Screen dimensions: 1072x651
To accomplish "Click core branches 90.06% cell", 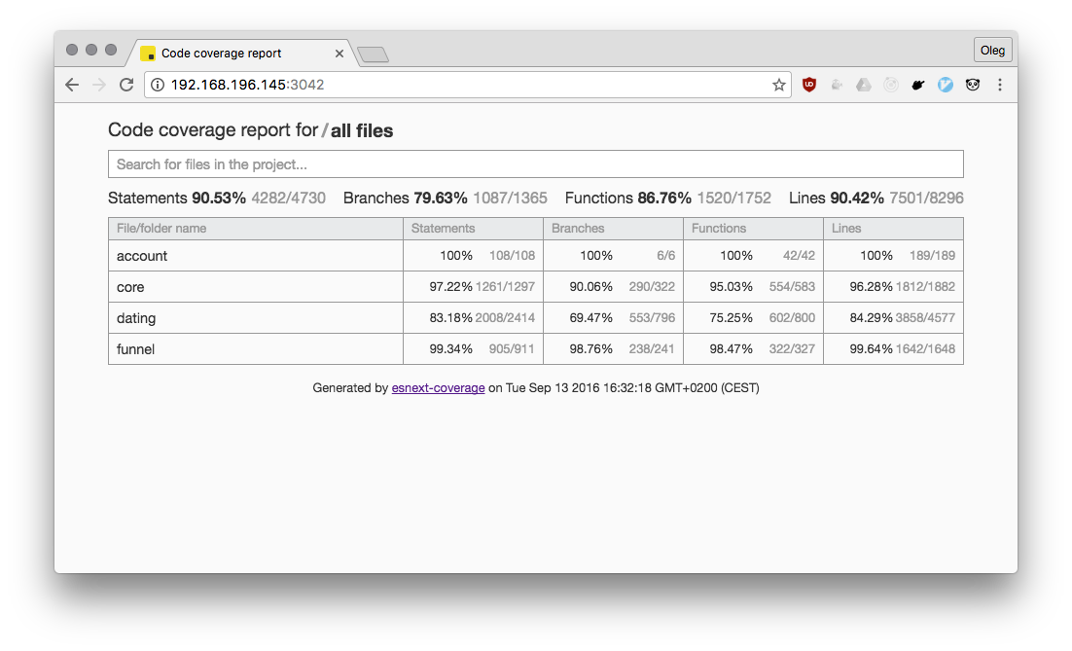I will click(x=613, y=287).
